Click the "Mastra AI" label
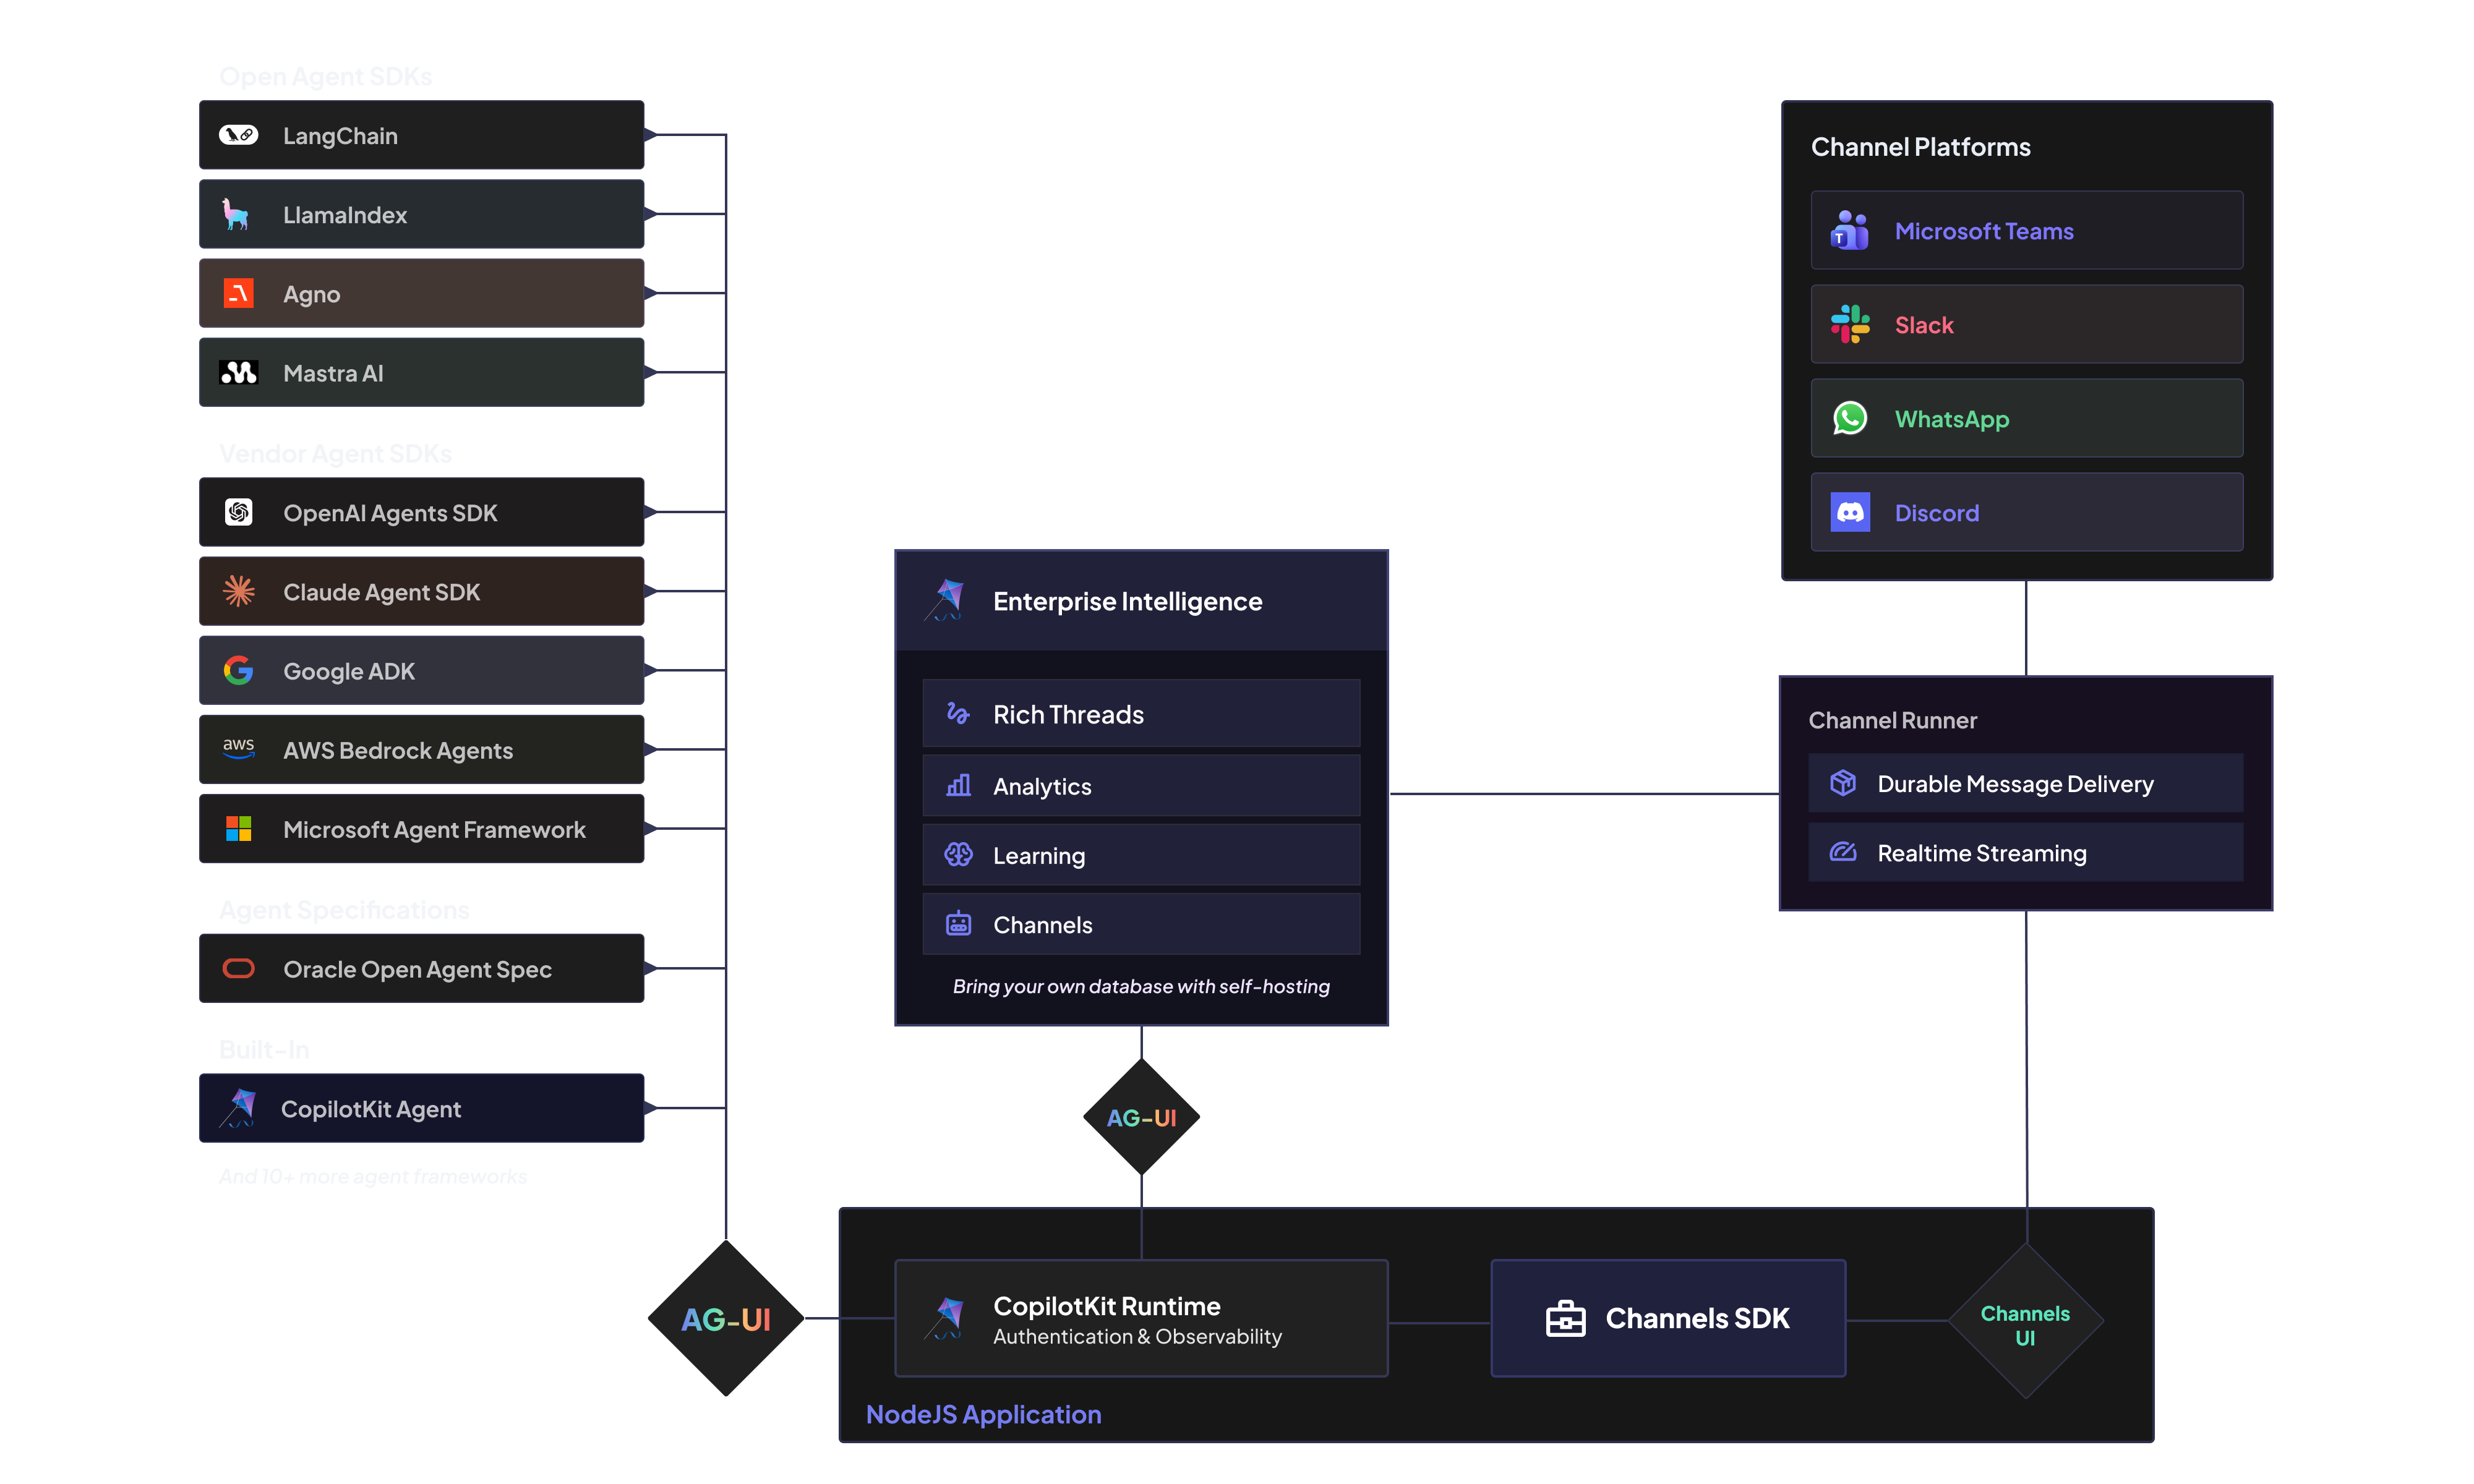2474x1484 pixels. tap(333, 373)
